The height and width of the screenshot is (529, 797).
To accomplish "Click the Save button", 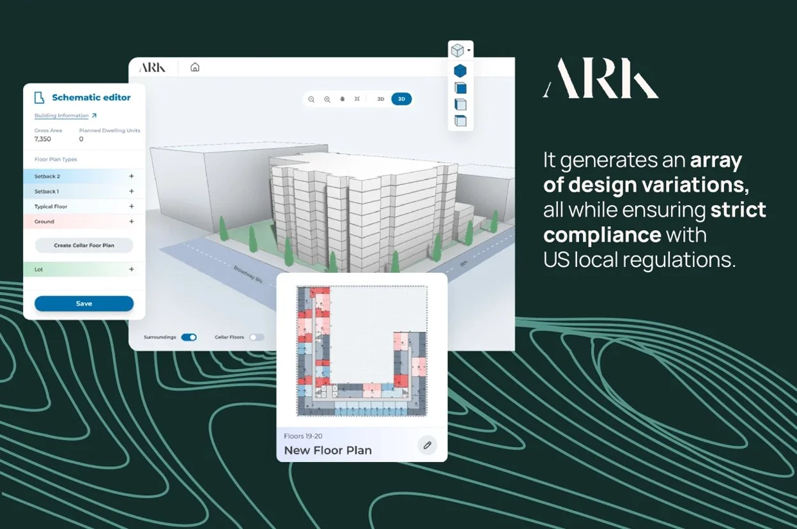I will click(84, 303).
